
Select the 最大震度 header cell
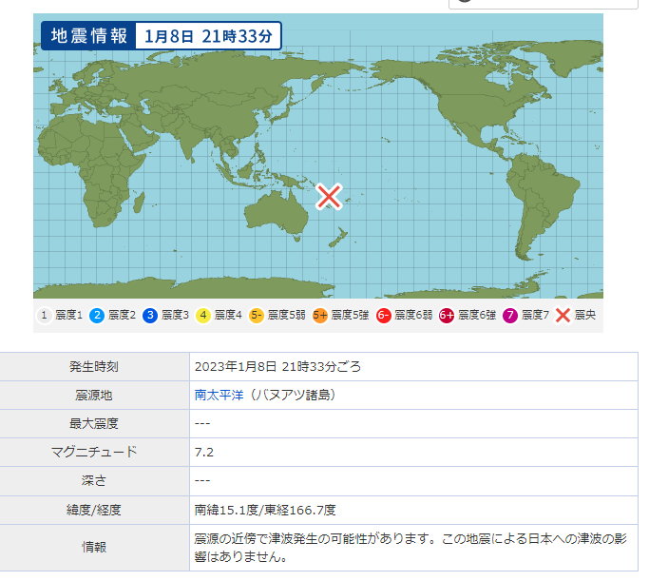coord(94,424)
